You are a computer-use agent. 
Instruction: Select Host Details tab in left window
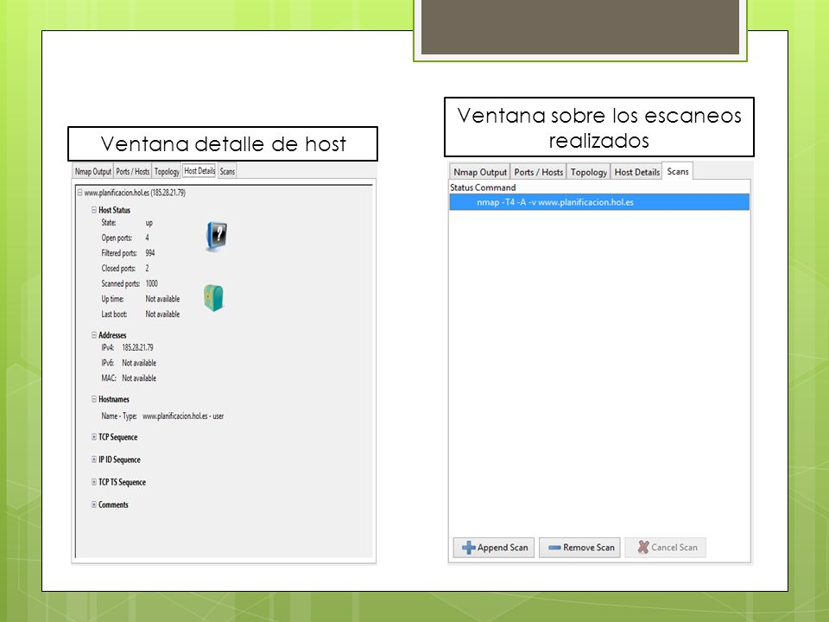[x=199, y=170]
